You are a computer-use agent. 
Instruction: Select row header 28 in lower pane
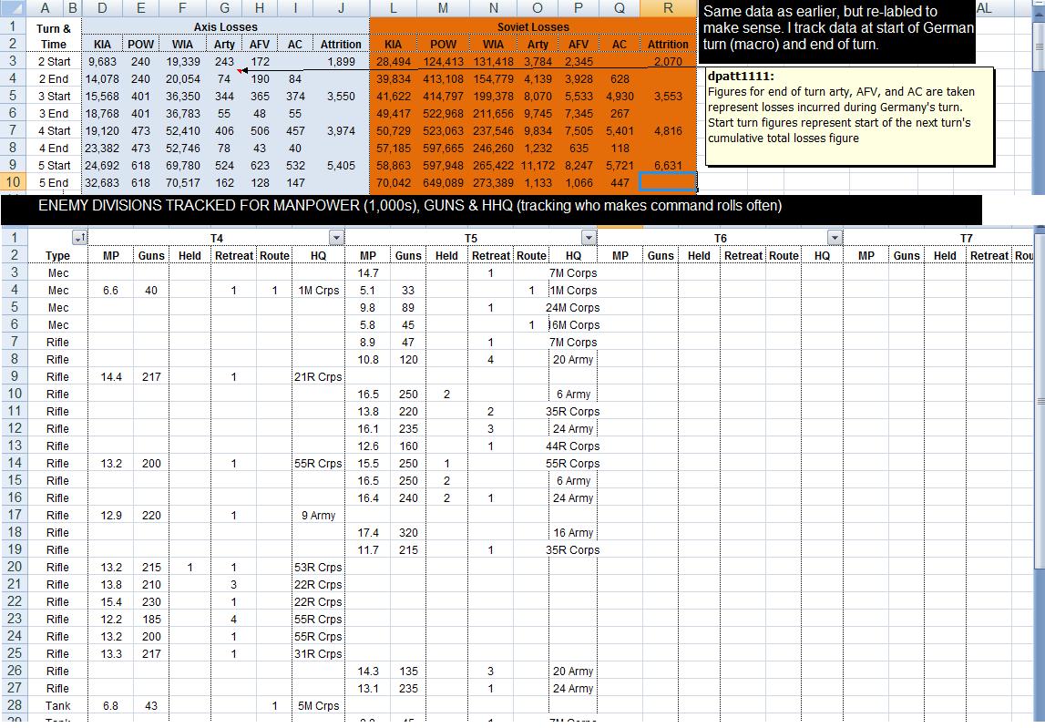pyautogui.click(x=14, y=704)
